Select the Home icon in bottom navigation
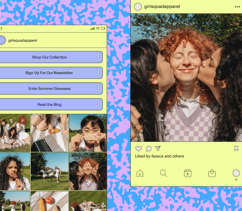The width and height of the screenshot is (242, 211). click(140, 173)
